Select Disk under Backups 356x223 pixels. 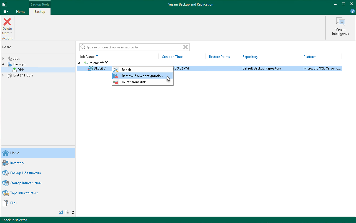(21, 70)
